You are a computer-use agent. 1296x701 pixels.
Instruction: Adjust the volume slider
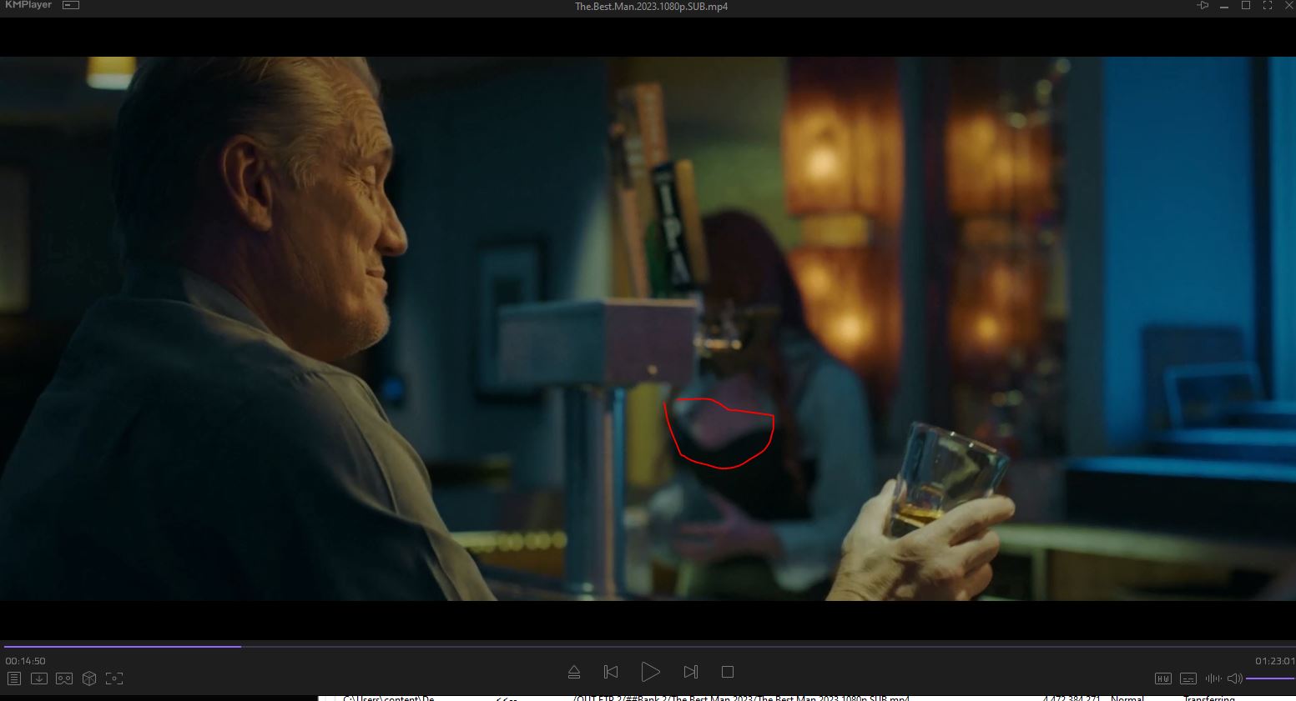1268,678
